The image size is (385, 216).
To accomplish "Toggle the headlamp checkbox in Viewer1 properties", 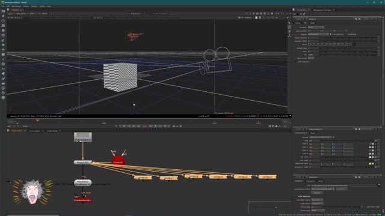I will pyautogui.click(x=346, y=34).
